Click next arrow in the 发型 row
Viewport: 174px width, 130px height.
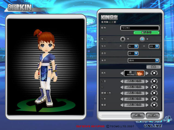pyautogui.click(x=147, y=81)
